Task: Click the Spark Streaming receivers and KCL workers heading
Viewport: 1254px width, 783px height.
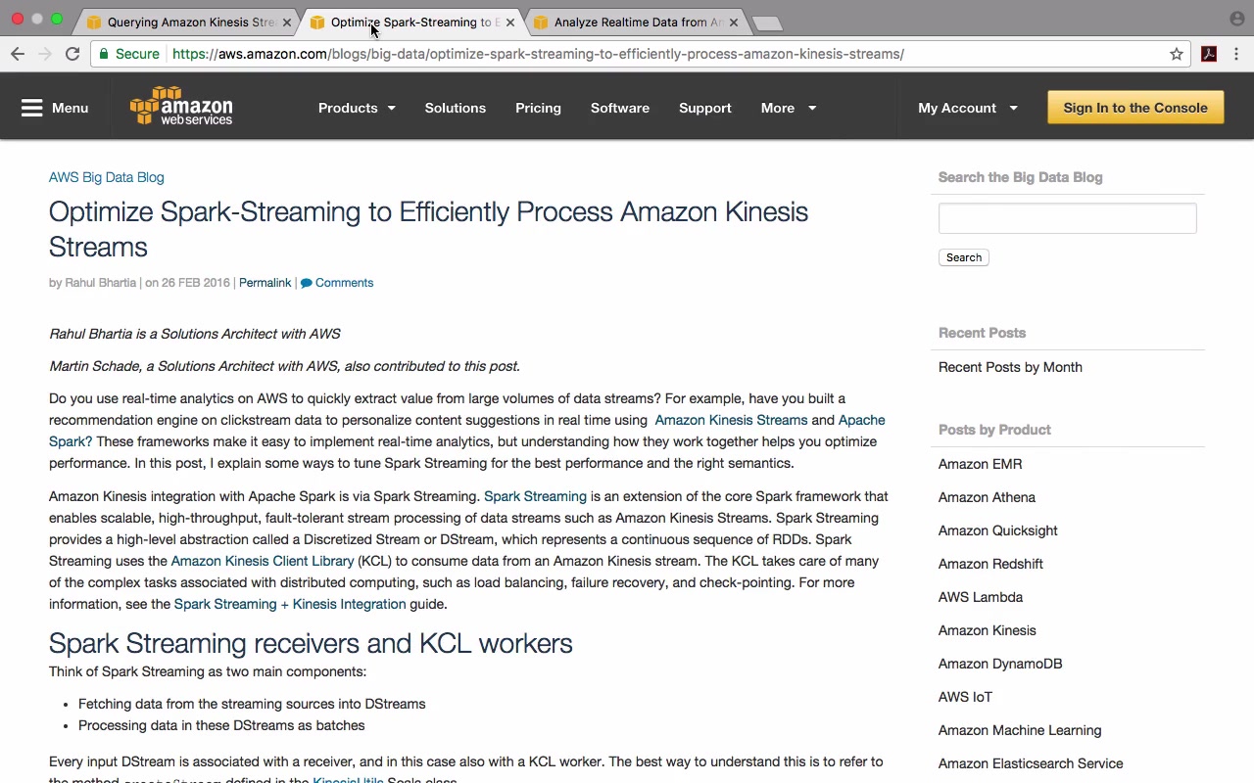Action: point(311,643)
